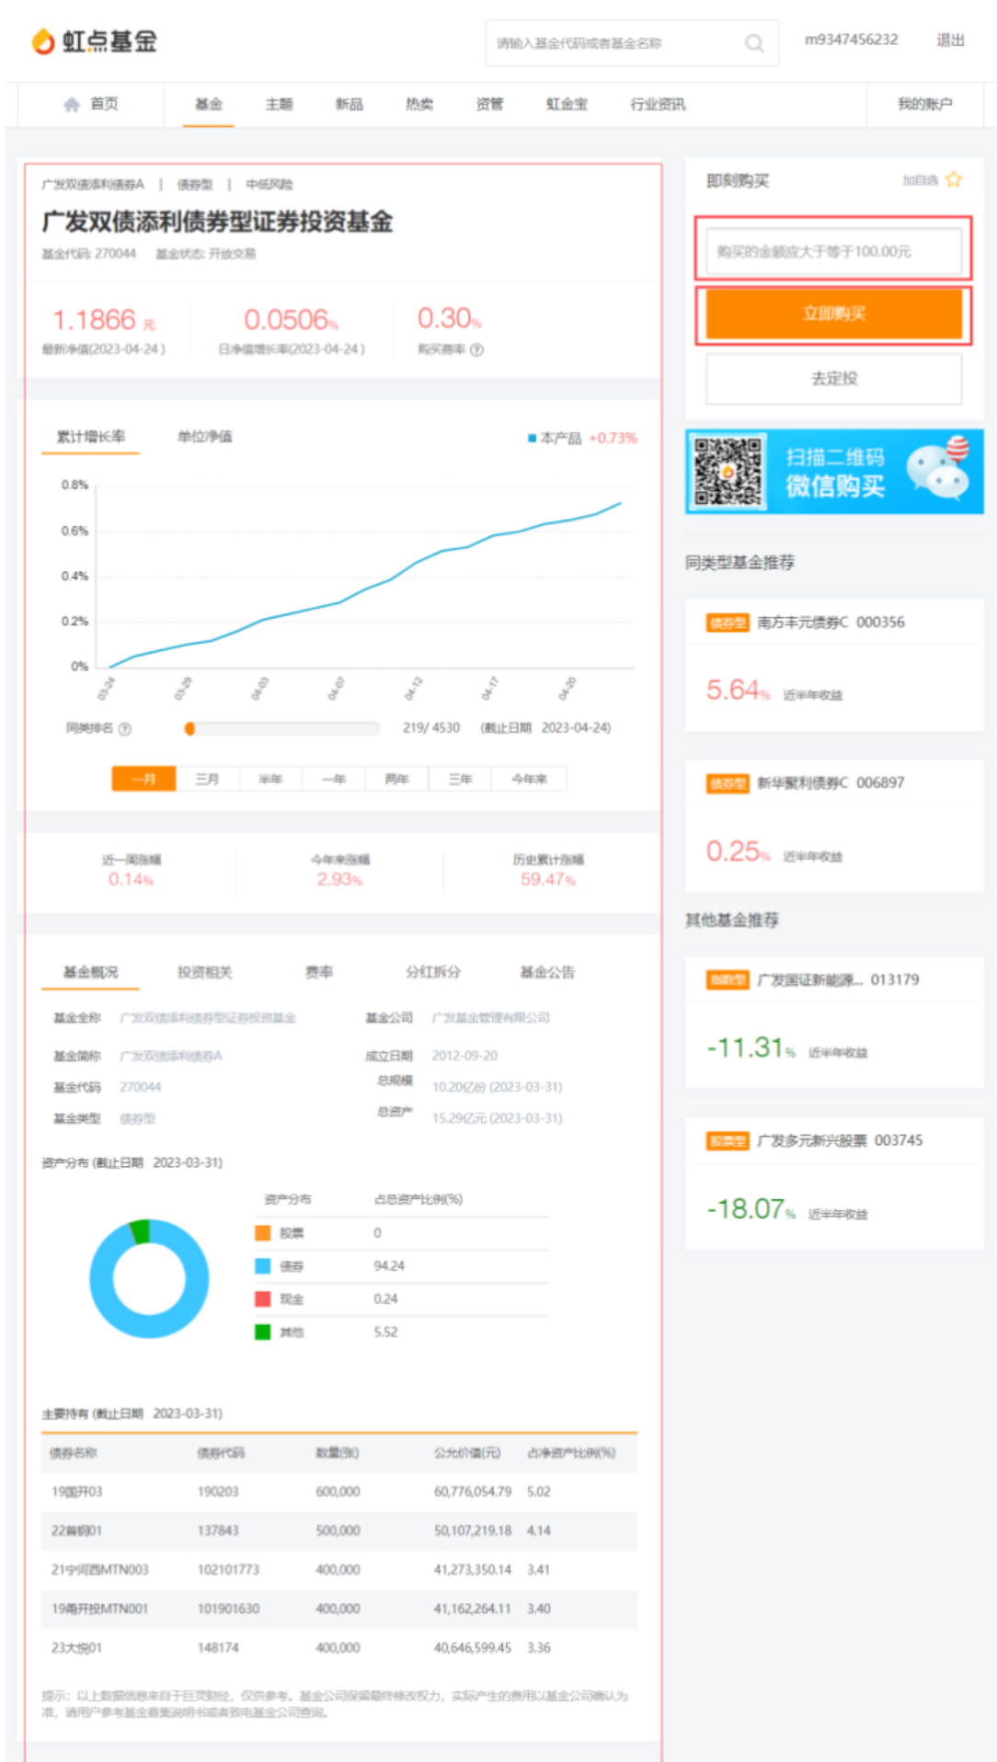Open 广发国证新能源 013179 fund
The height and width of the screenshot is (1762, 997).
coord(838,980)
